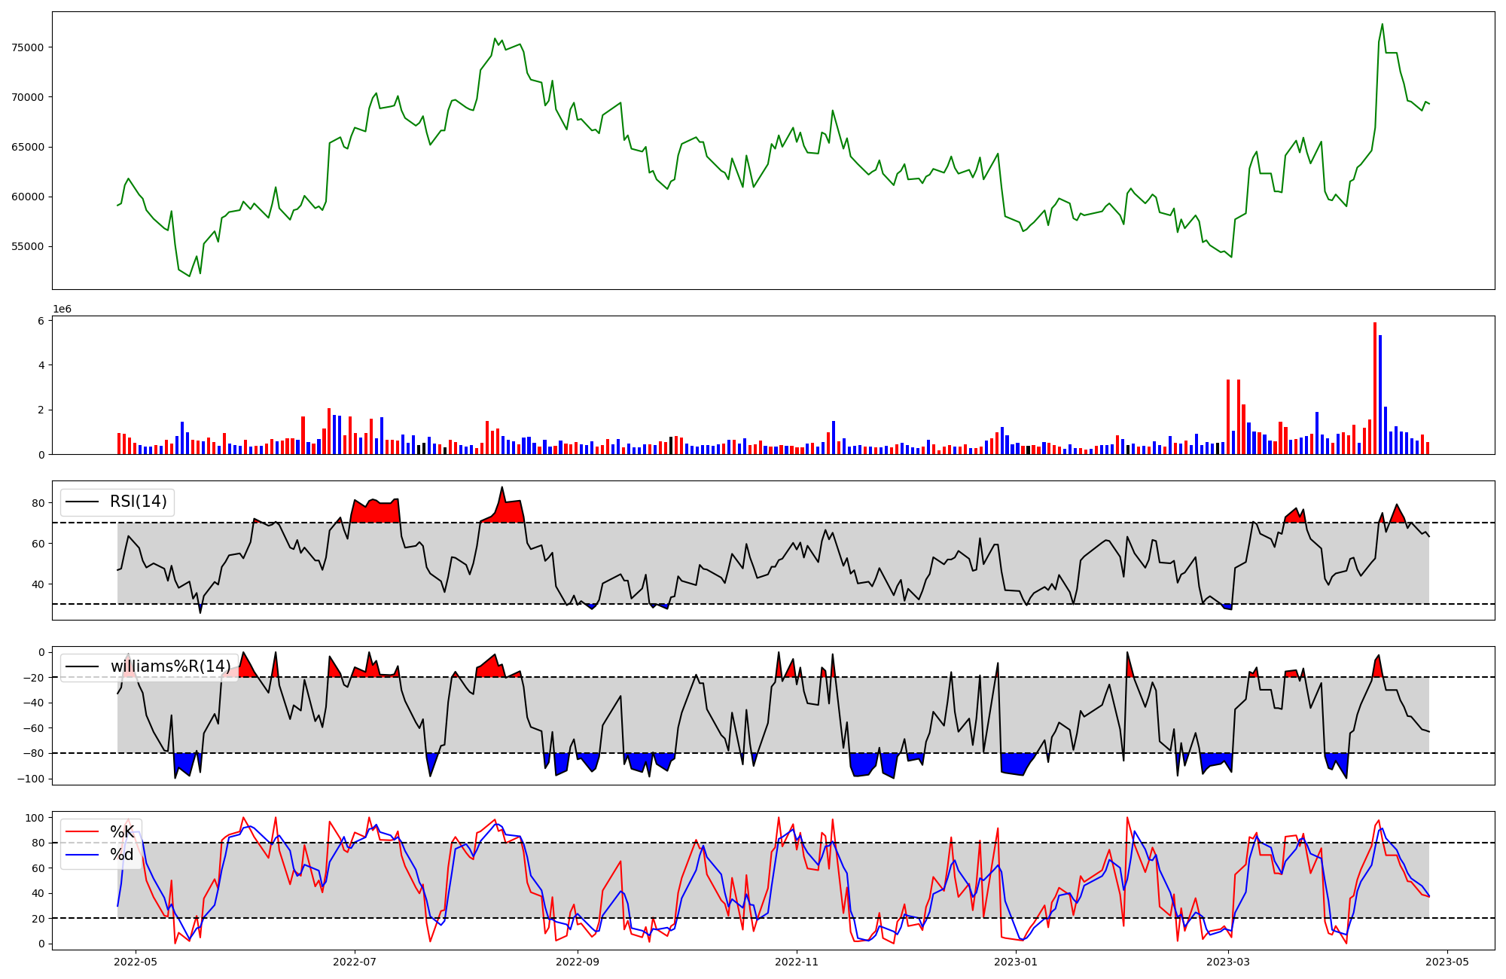This screenshot has height=979, width=1506.
Task: Click the 80 tick on RSI axis
Action: [39, 503]
